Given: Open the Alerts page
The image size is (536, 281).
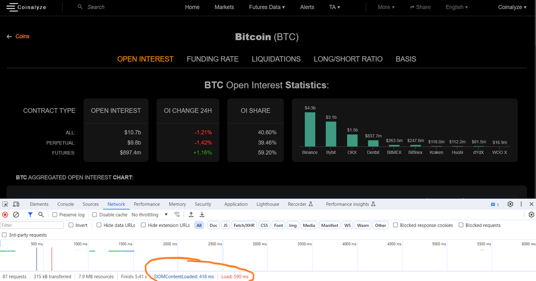Looking at the screenshot, I should pos(307,7).
